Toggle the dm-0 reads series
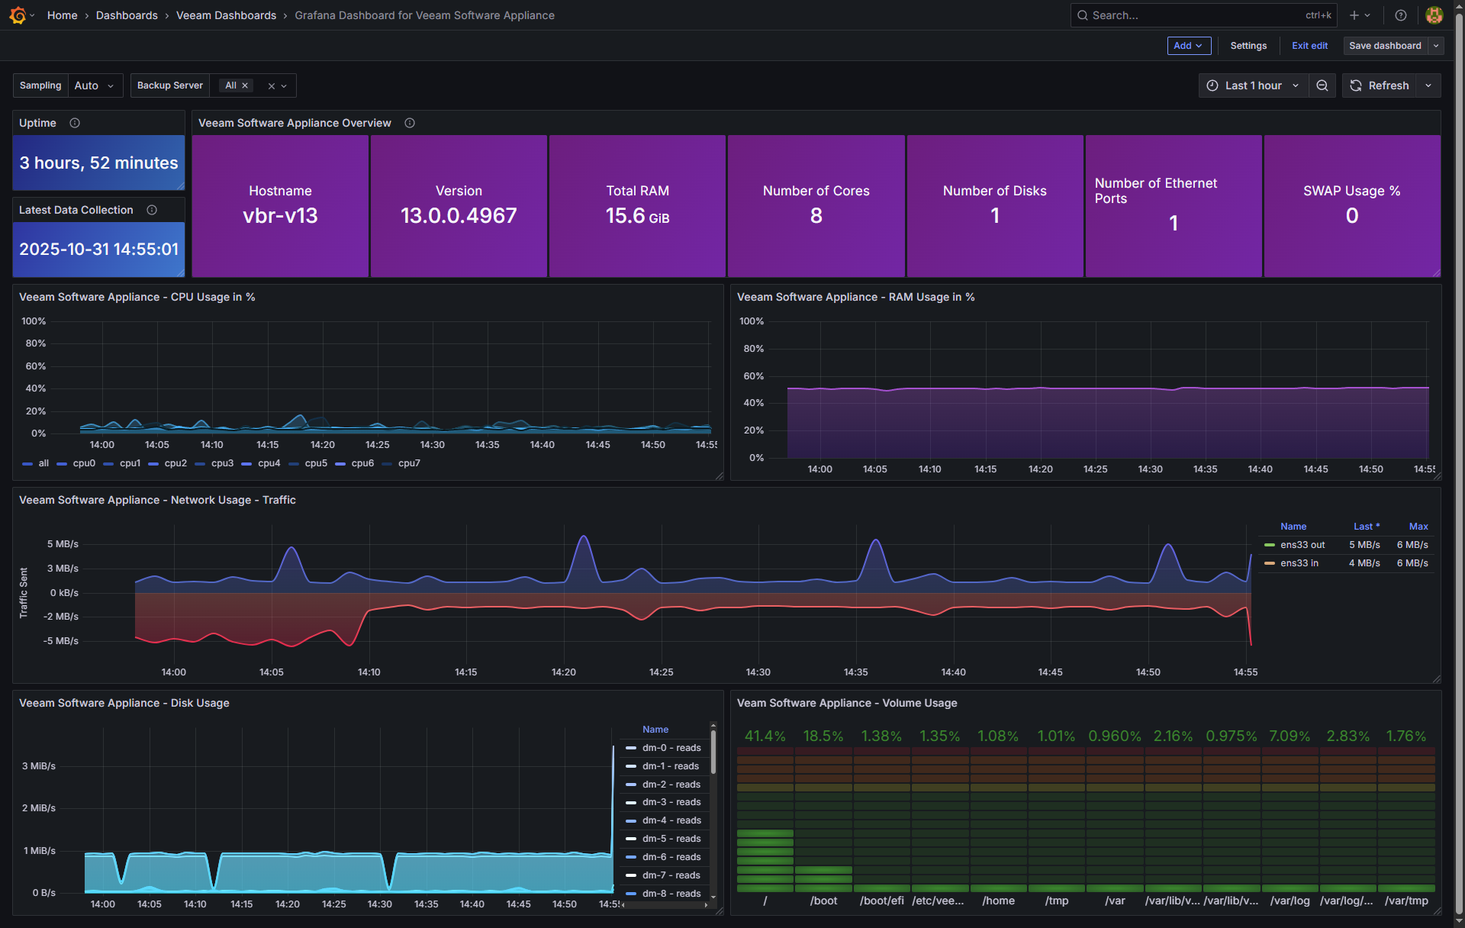 (671, 748)
